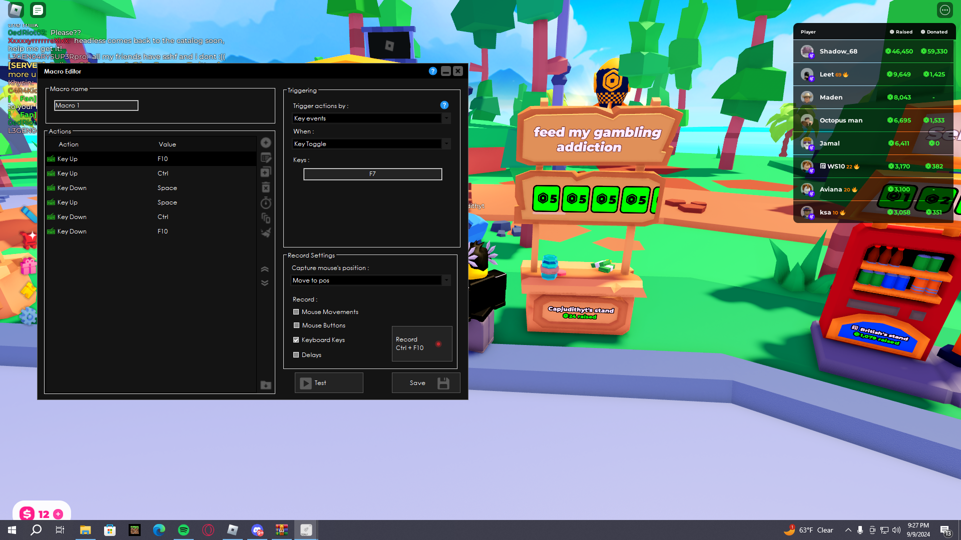The image size is (961, 540).
Task: Select the Key Down Space action row
Action: pos(150,188)
